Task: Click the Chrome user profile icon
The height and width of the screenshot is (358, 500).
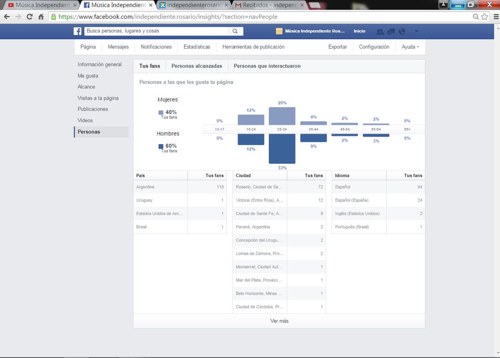Action: pos(444,5)
